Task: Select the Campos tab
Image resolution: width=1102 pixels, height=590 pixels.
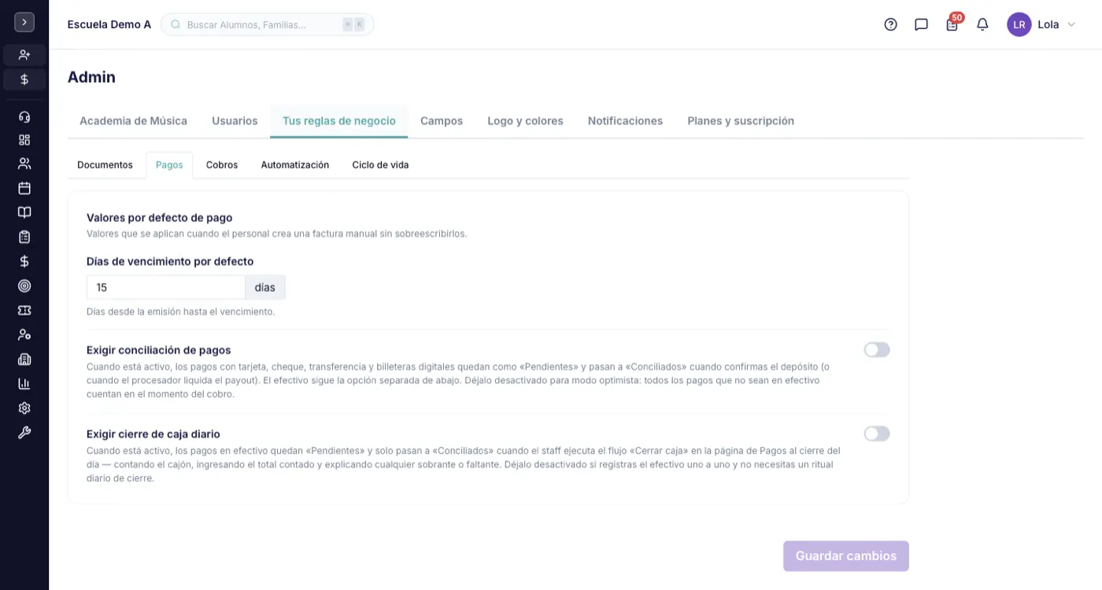Action: (x=442, y=121)
